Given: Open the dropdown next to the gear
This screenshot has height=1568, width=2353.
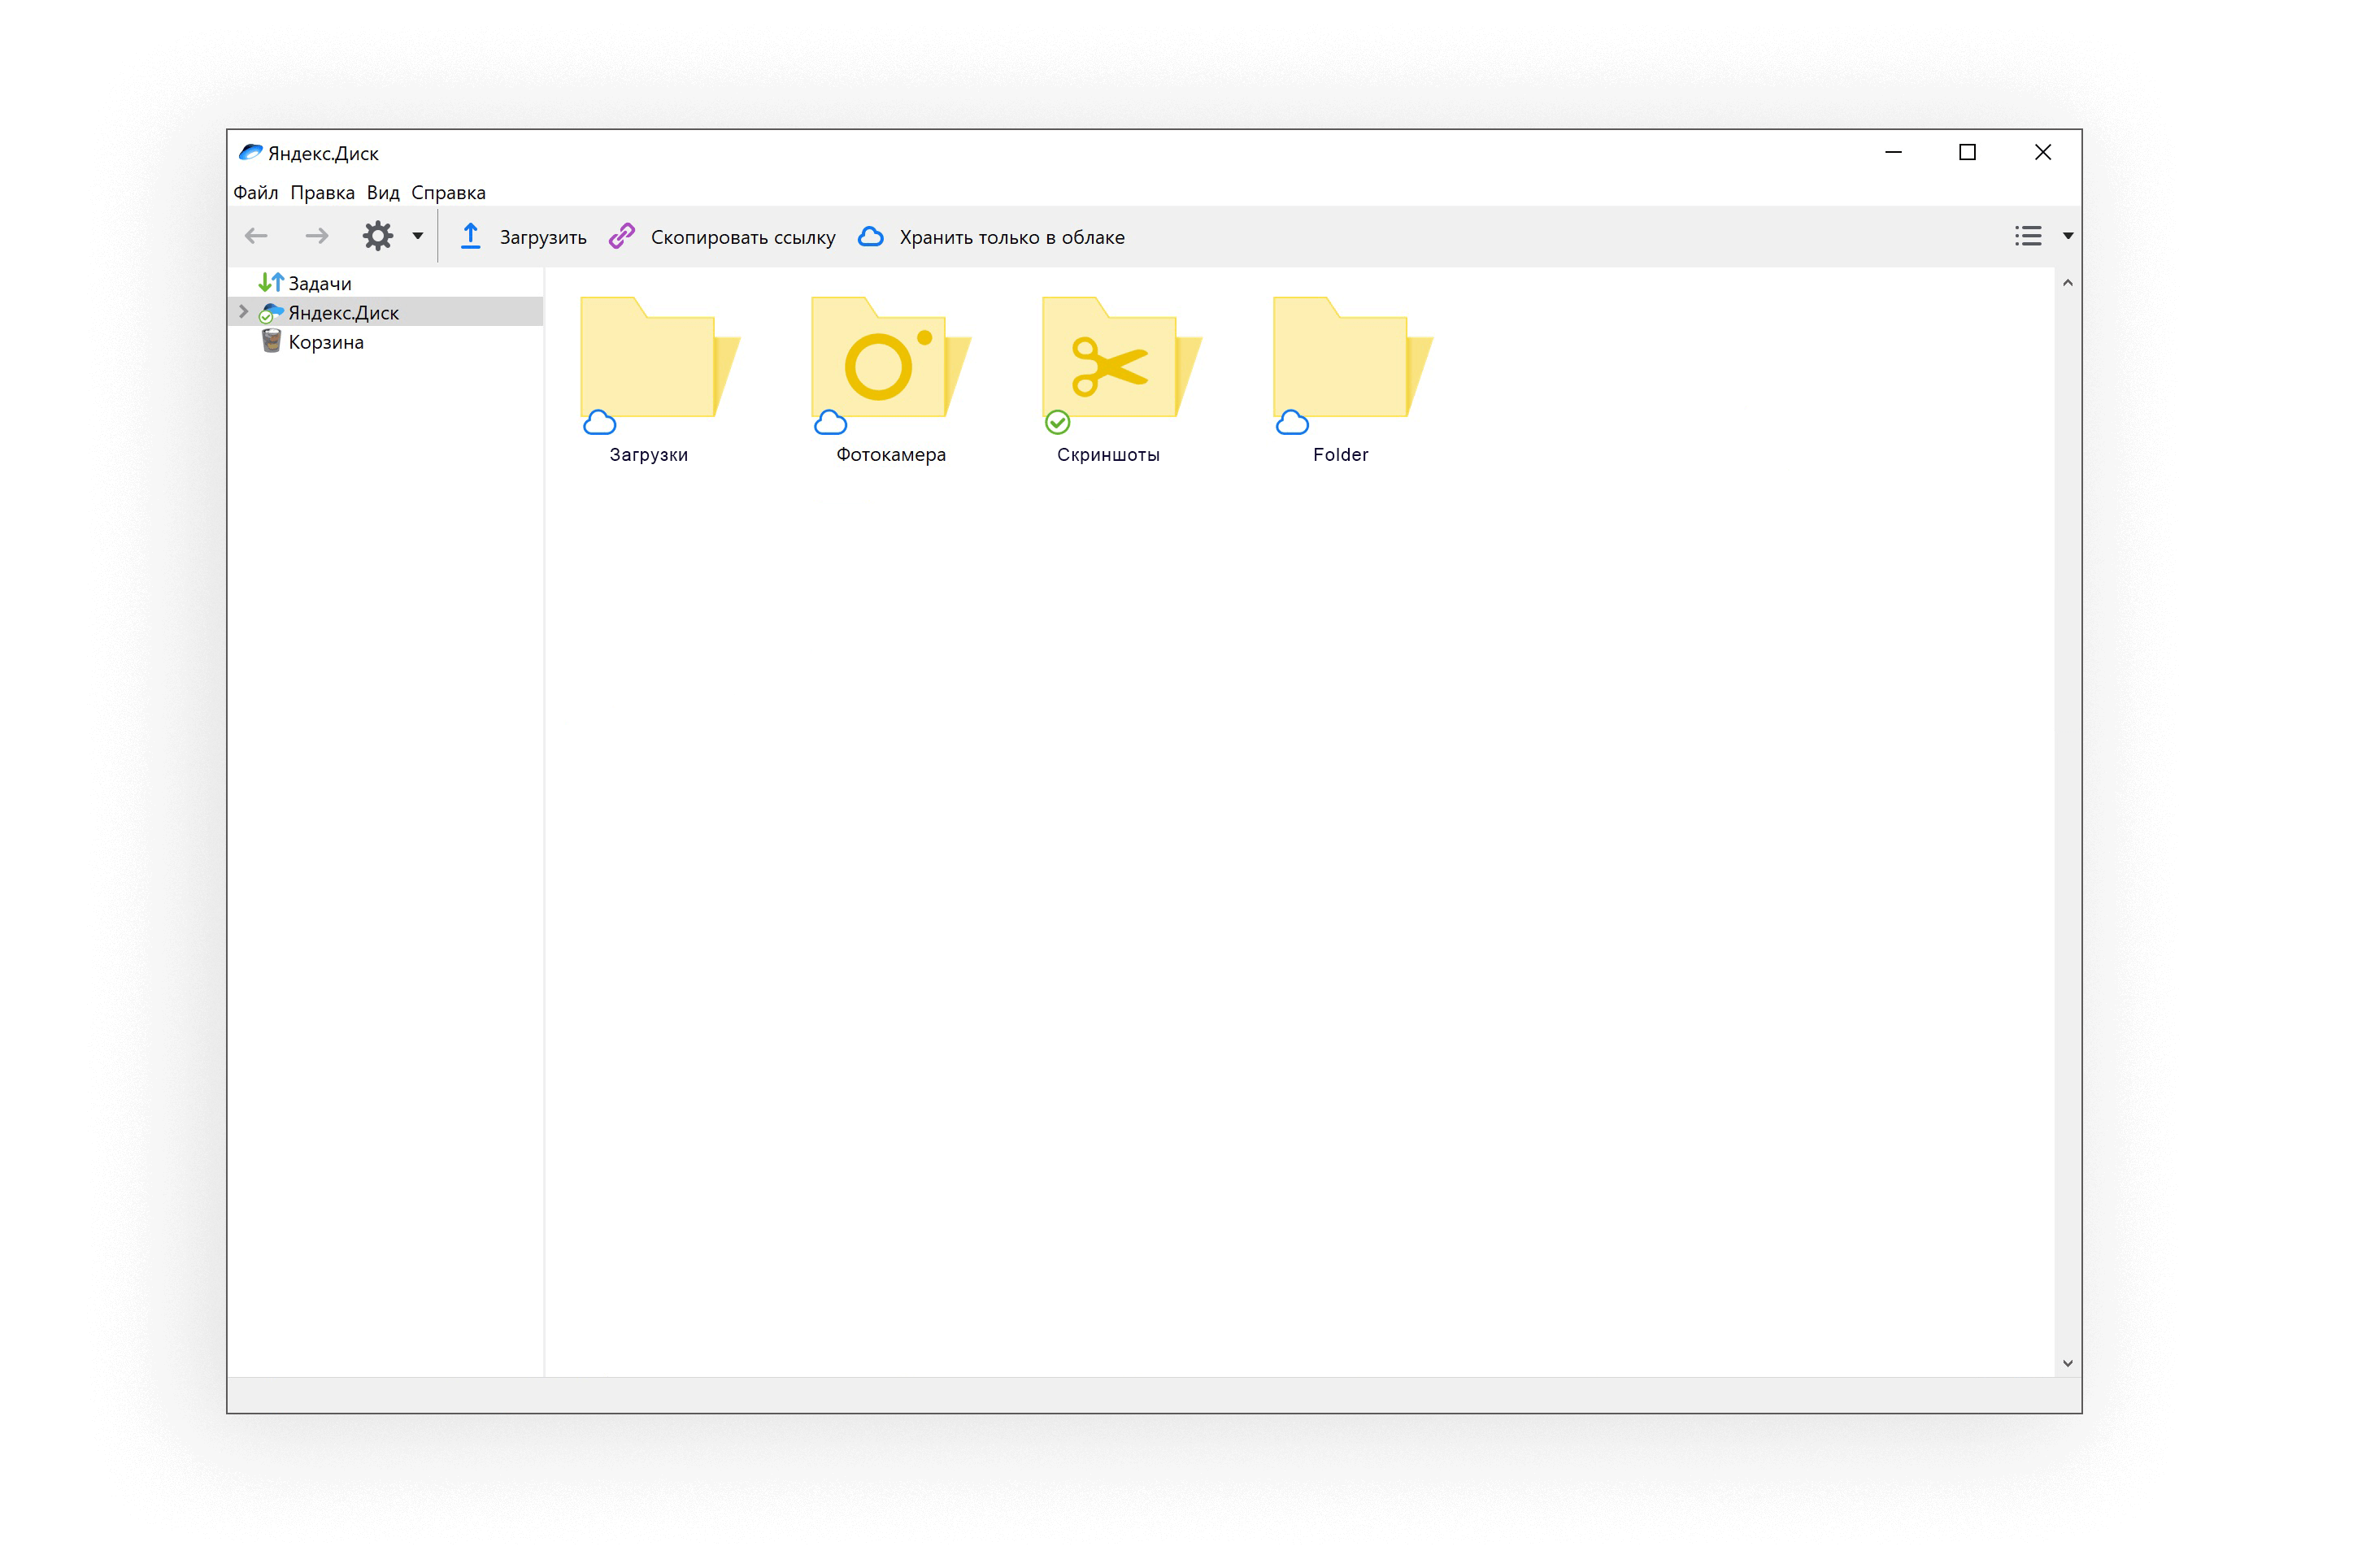Looking at the screenshot, I should [x=418, y=236].
